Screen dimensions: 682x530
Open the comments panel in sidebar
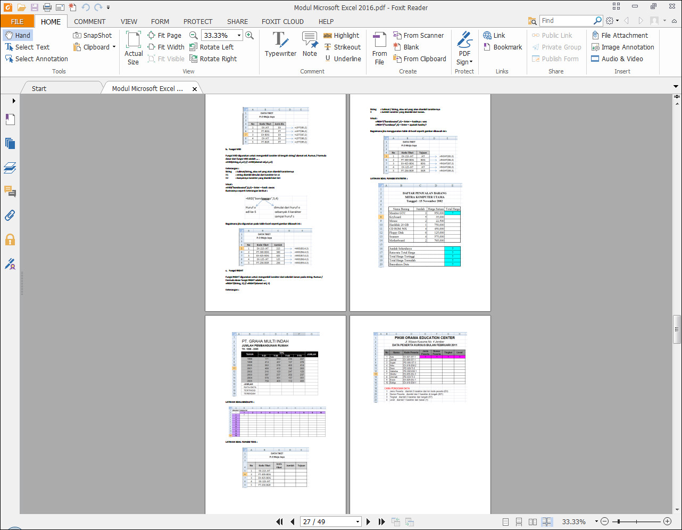click(x=10, y=191)
